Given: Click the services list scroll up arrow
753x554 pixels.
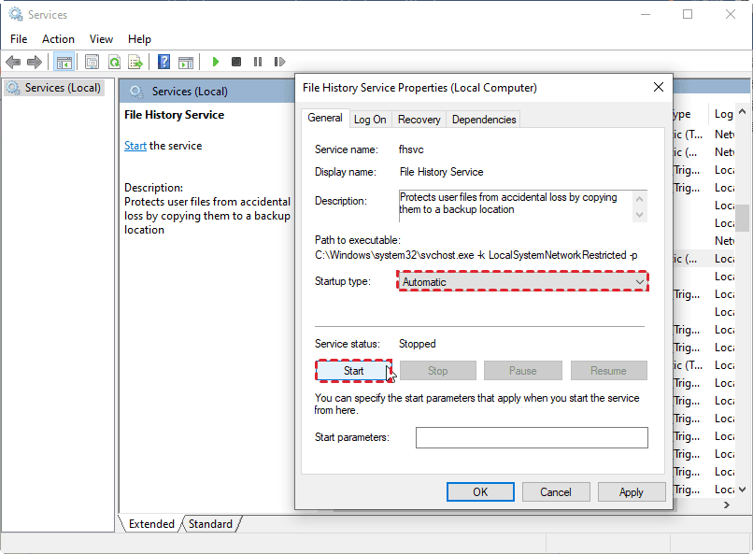Looking at the screenshot, I should (x=742, y=112).
